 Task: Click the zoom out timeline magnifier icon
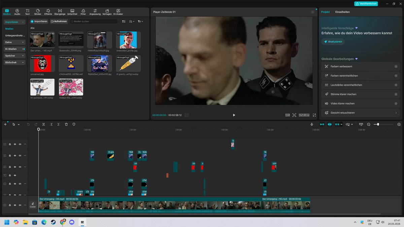369,124
